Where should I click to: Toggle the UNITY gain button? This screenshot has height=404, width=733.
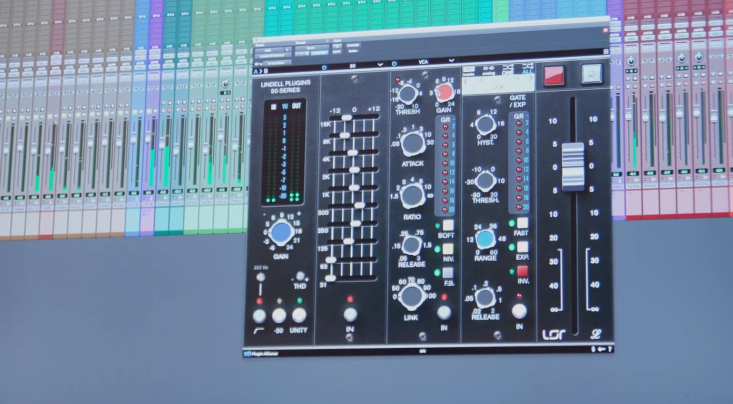(299, 315)
